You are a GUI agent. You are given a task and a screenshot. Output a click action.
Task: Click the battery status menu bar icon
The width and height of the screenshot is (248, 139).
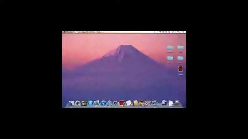pos(166,32)
